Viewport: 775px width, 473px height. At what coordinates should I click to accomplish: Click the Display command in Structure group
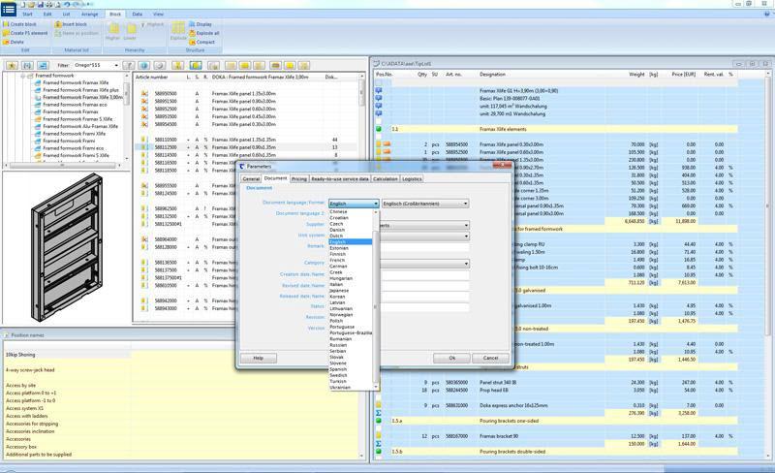[x=201, y=24]
